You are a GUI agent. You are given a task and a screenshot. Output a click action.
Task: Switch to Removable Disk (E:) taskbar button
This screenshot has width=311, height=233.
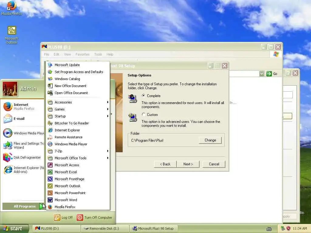[105, 229]
